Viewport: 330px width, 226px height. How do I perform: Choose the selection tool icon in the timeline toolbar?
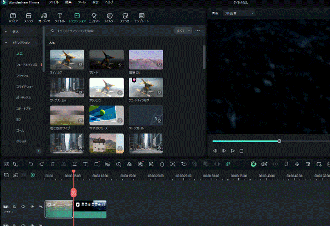pos(15,164)
